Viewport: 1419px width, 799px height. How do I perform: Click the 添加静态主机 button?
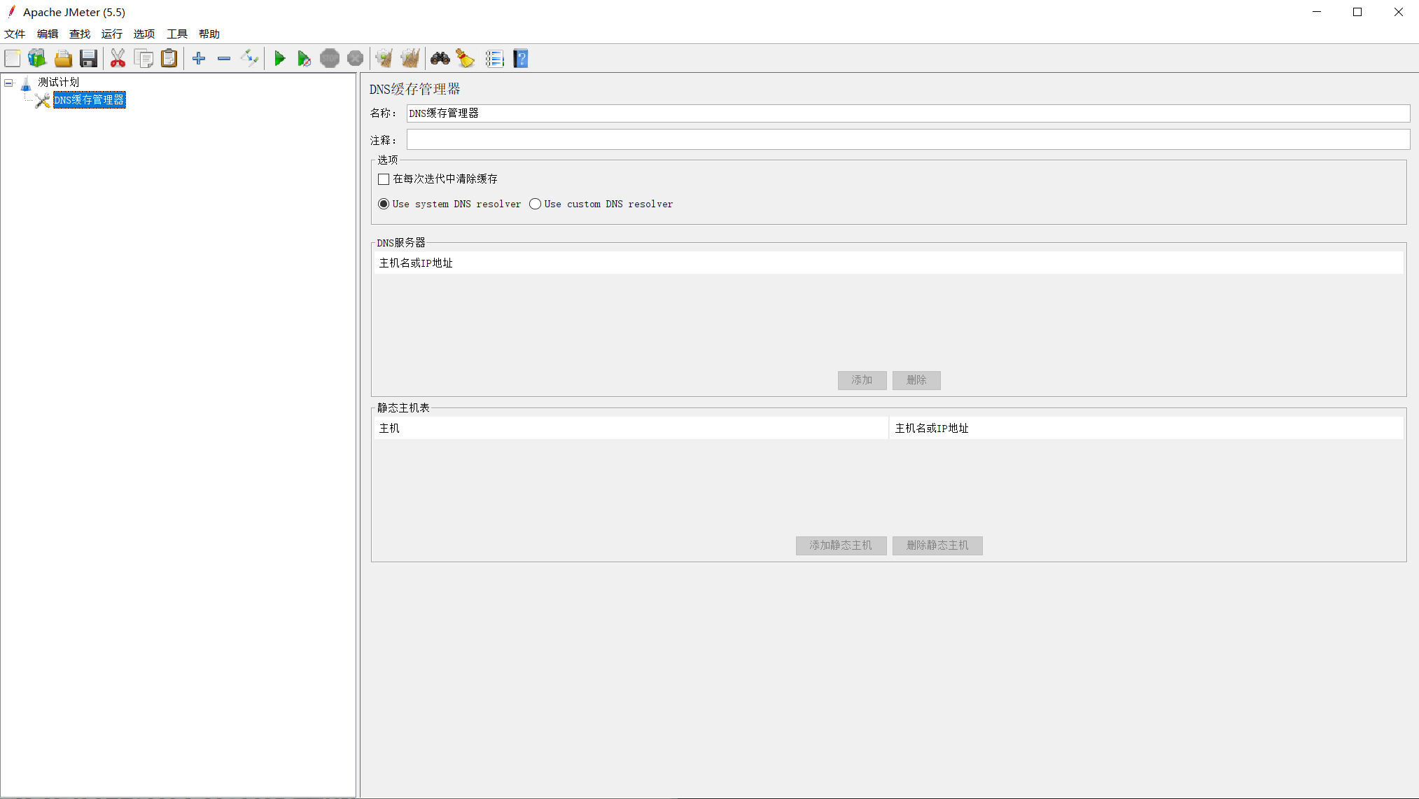pos(841,546)
